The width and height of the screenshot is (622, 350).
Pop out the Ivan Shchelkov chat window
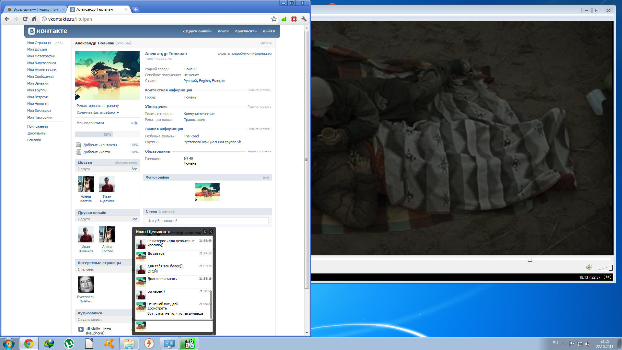click(205, 231)
